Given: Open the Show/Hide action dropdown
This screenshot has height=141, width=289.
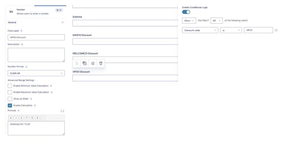Looking at the screenshot, I should click(189, 21).
